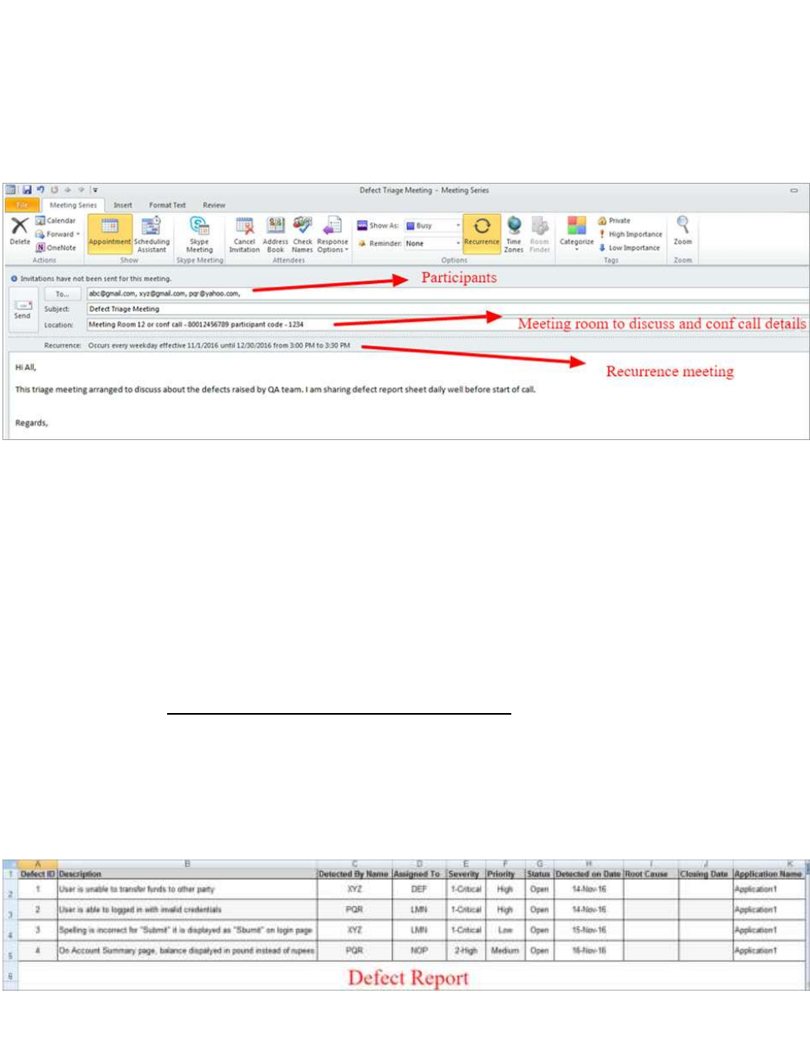Screen dimensions: 810x1053
Task: Select the Status header cell
Action: pos(539,874)
